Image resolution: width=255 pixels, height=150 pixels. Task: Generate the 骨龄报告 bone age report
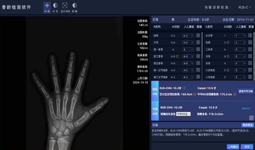pyautogui.click(x=247, y=125)
